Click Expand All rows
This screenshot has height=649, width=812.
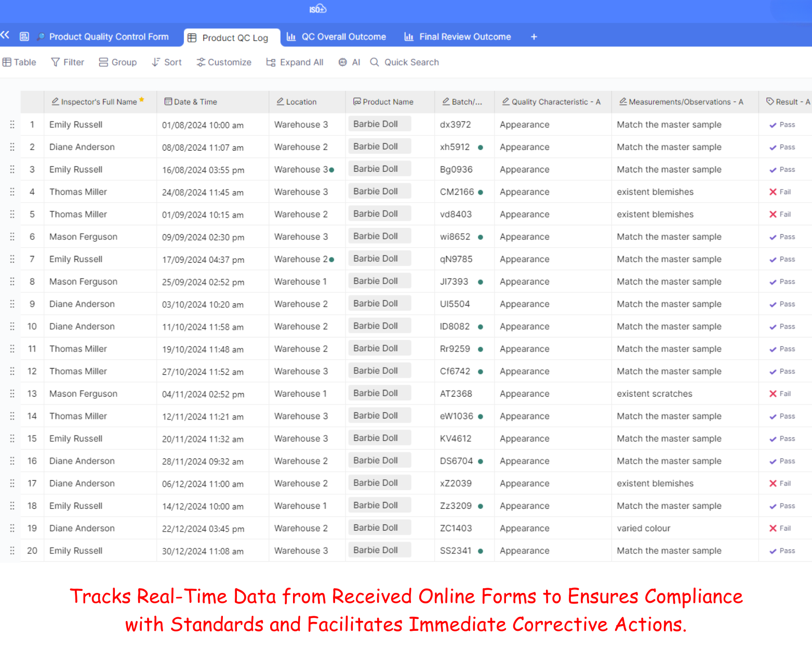coord(295,62)
